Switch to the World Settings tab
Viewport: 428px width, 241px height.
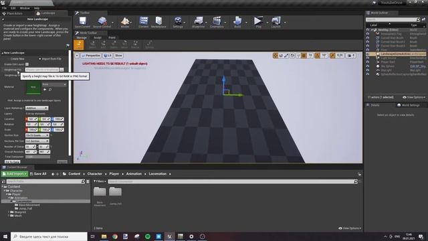coord(409,105)
